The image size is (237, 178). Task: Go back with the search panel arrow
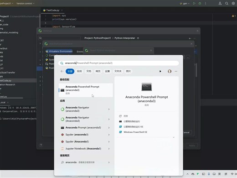[62, 71]
